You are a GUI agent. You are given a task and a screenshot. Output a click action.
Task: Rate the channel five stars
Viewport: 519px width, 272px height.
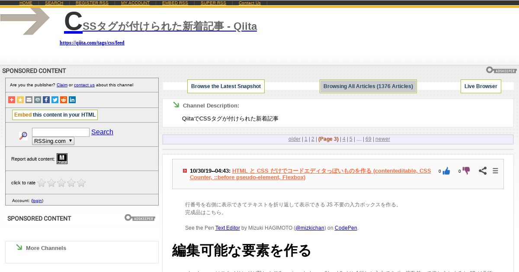click(x=81, y=183)
